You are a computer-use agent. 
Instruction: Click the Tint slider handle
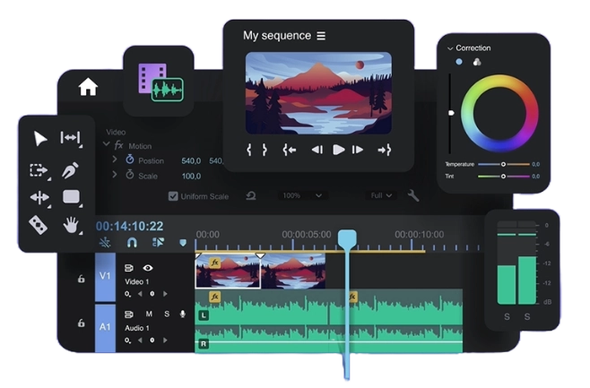coord(503,177)
